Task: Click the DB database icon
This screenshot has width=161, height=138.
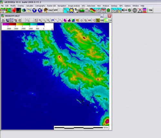Action: pyautogui.click(x=102, y=20)
